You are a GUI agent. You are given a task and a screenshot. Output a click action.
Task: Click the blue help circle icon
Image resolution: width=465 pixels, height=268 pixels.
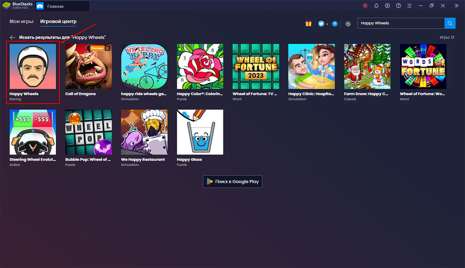pos(335,24)
